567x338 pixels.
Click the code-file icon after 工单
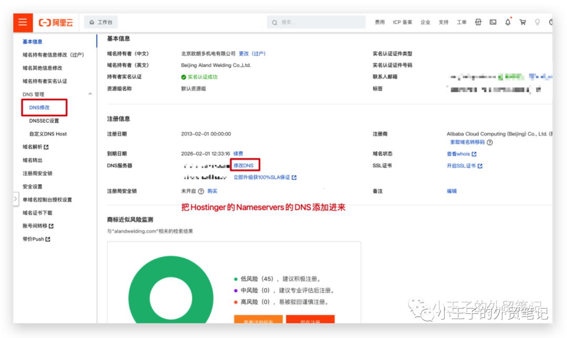[478, 22]
